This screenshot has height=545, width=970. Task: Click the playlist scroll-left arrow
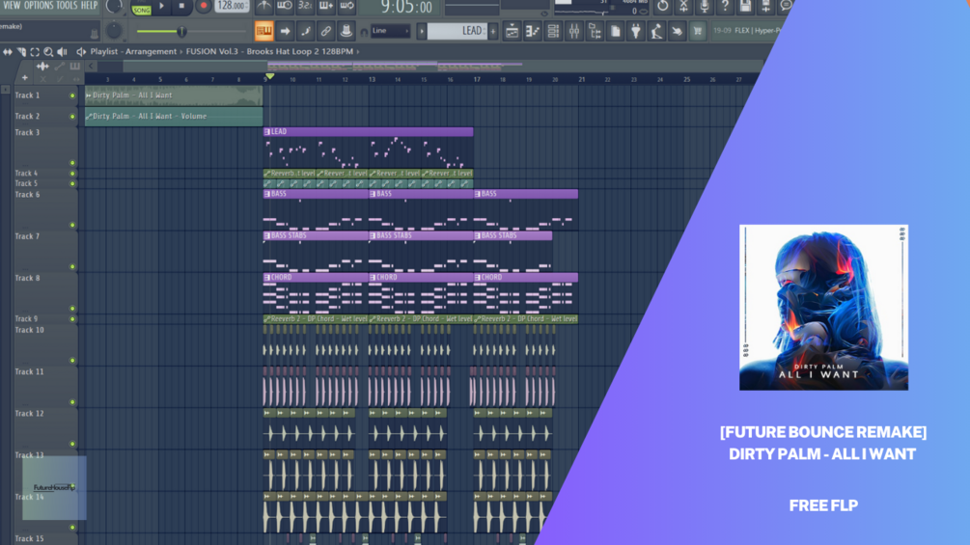pyautogui.click(x=91, y=67)
